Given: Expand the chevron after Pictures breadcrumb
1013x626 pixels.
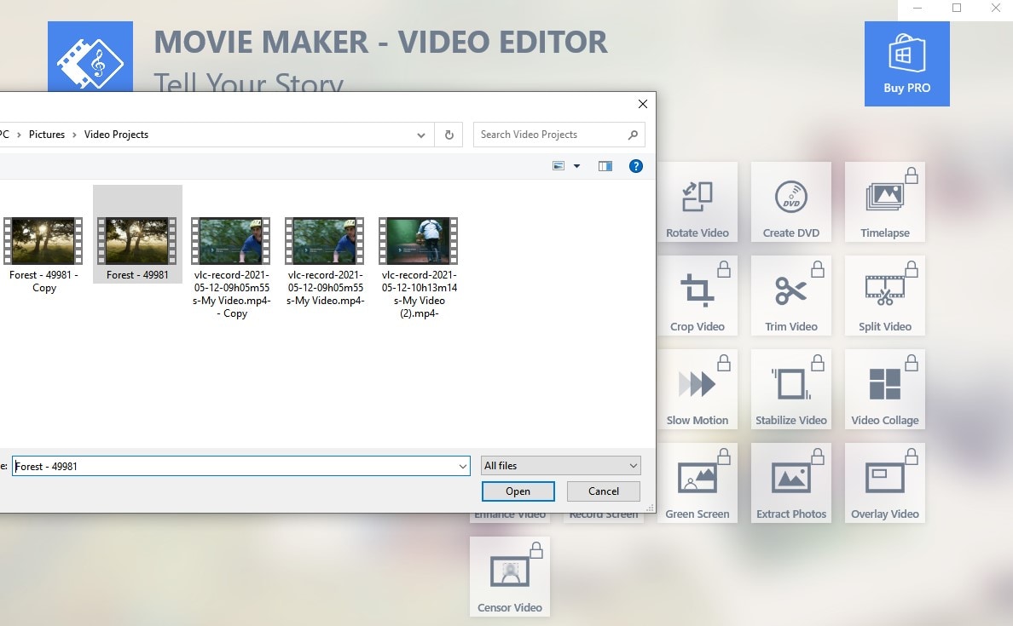Looking at the screenshot, I should pyautogui.click(x=74, y=135).
